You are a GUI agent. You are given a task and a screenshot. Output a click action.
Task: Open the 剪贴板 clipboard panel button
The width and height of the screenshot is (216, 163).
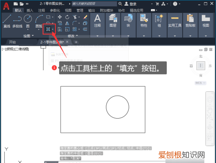tap(191, 25)
